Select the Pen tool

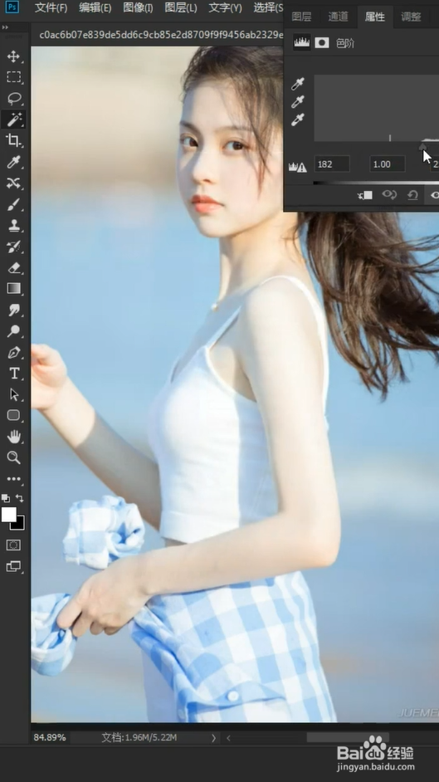[13, 352]
